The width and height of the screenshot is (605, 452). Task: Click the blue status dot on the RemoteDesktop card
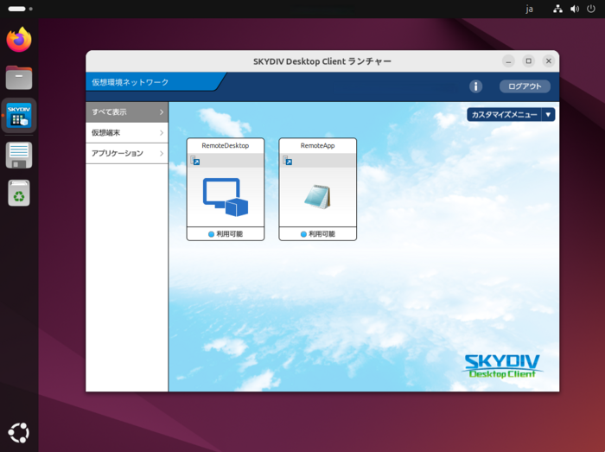click(211, 234)
